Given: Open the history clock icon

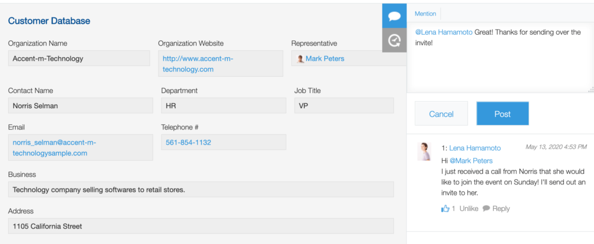Looking at the screenshot, I should [394, 40].
